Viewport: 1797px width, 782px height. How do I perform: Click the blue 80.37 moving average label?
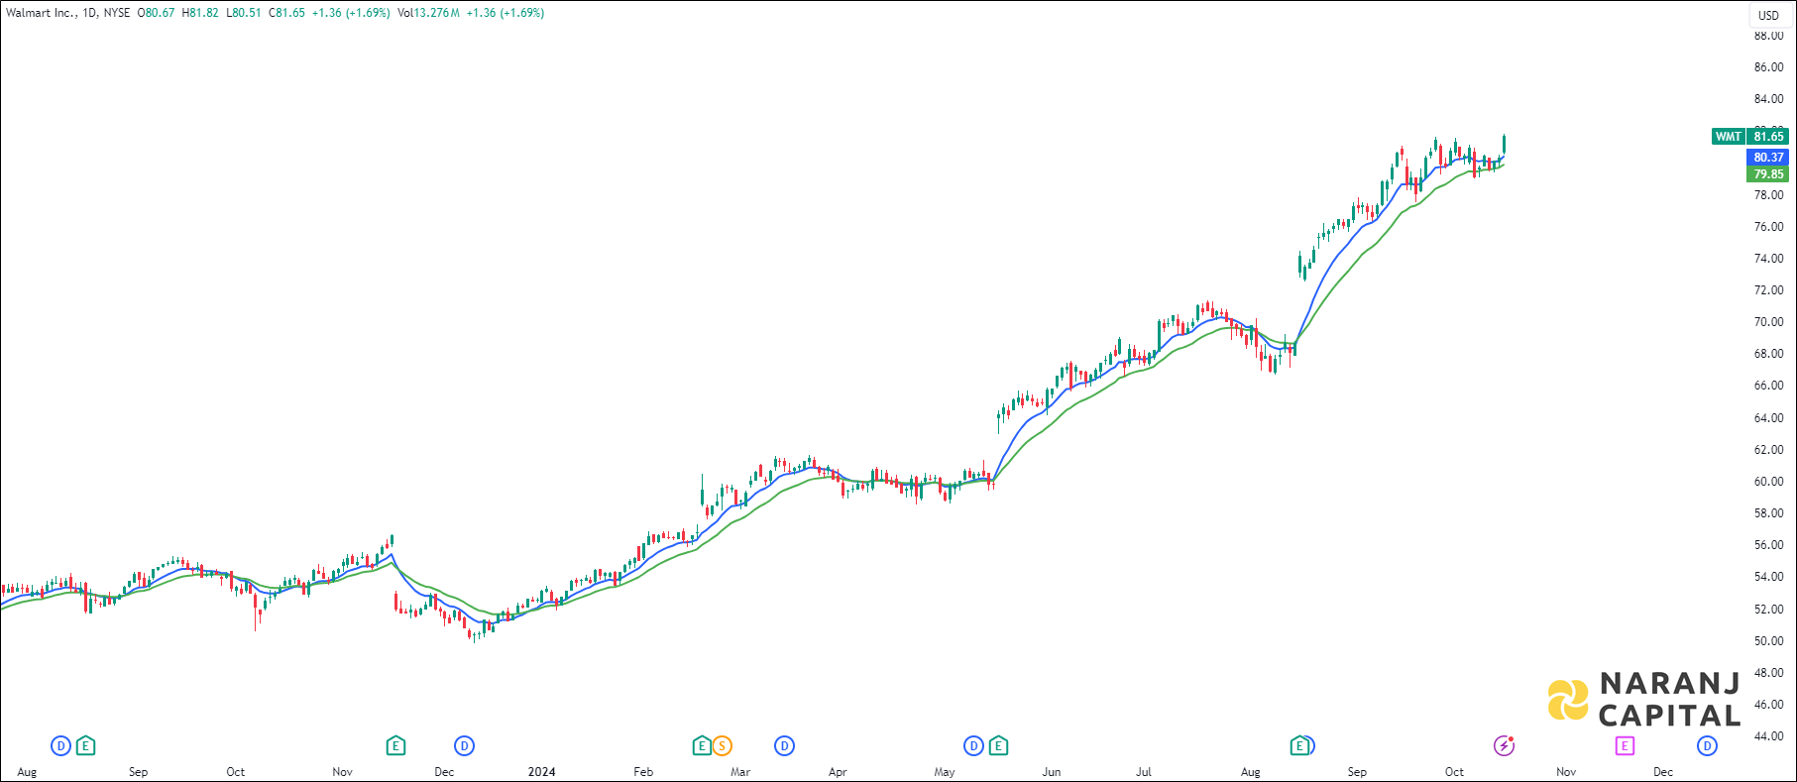[1767, 158]
